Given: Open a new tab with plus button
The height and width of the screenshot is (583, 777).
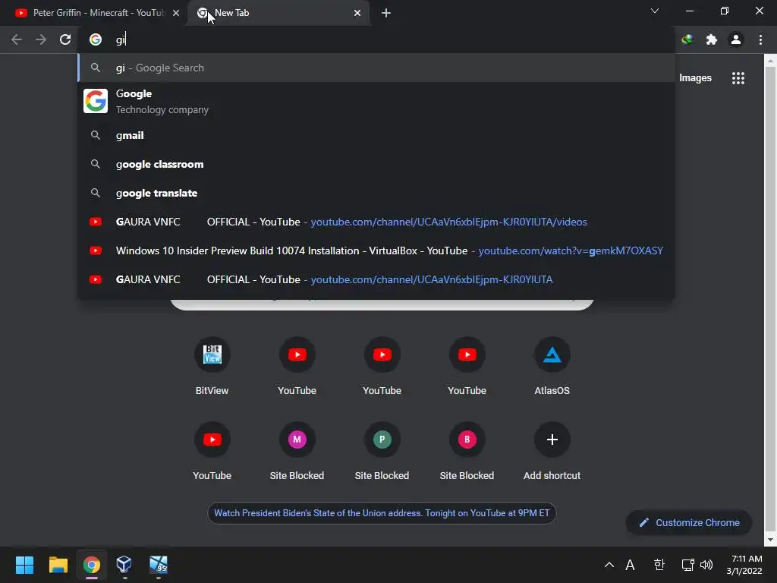Looking at the screenshot, I should [x=386, y=13].
